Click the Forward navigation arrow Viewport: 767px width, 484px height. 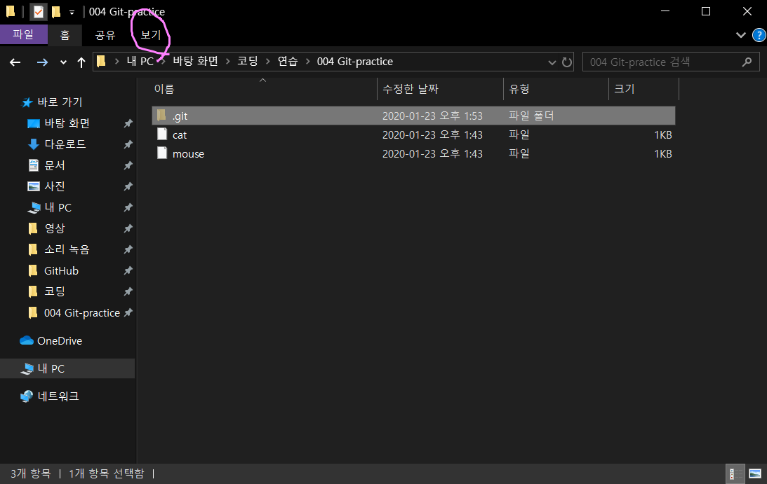(43, 62)
